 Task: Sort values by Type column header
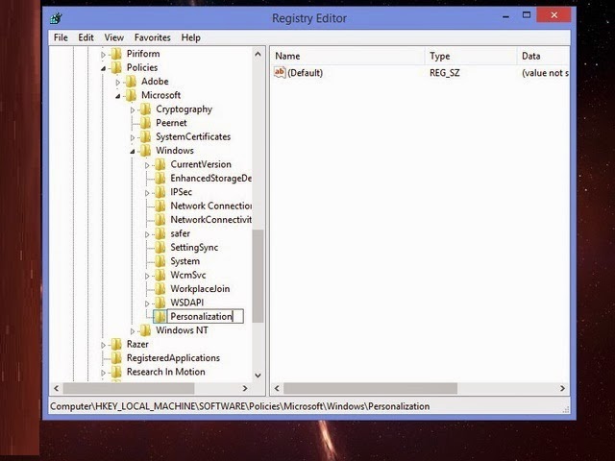(x=471, y=56)
